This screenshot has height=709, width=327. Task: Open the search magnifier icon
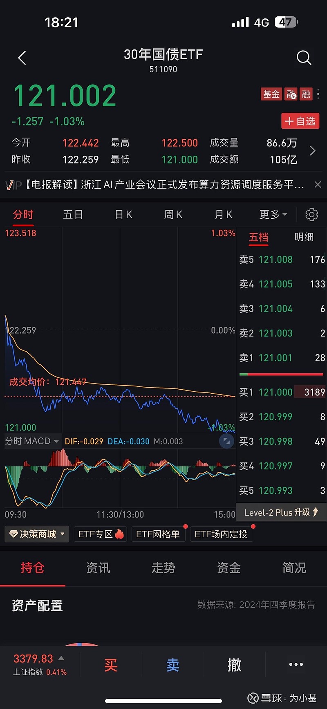tap(304, 58)
